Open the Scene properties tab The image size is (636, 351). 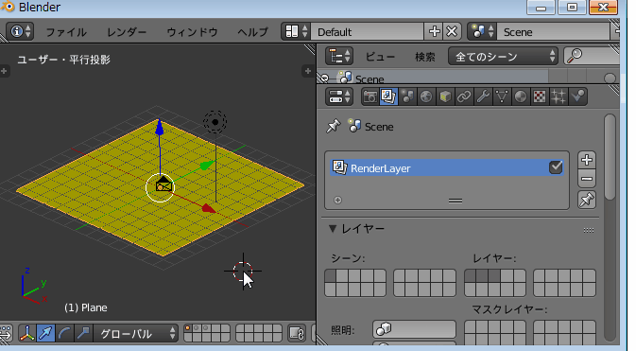pyautogui.click(x=407, y=97)
